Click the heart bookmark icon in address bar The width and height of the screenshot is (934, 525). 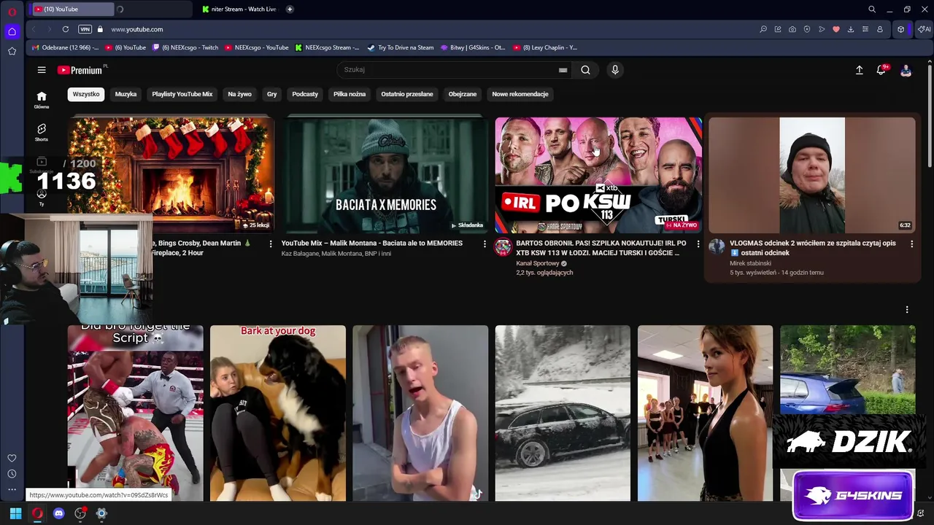836,29
